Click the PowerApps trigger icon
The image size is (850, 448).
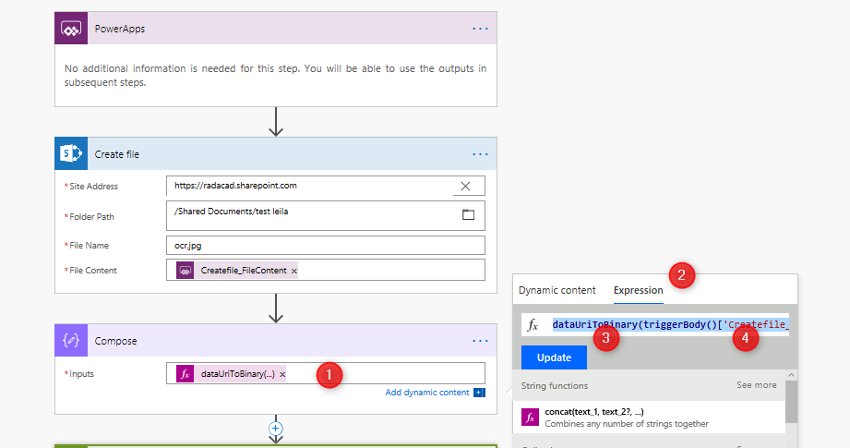pos(71,29)
